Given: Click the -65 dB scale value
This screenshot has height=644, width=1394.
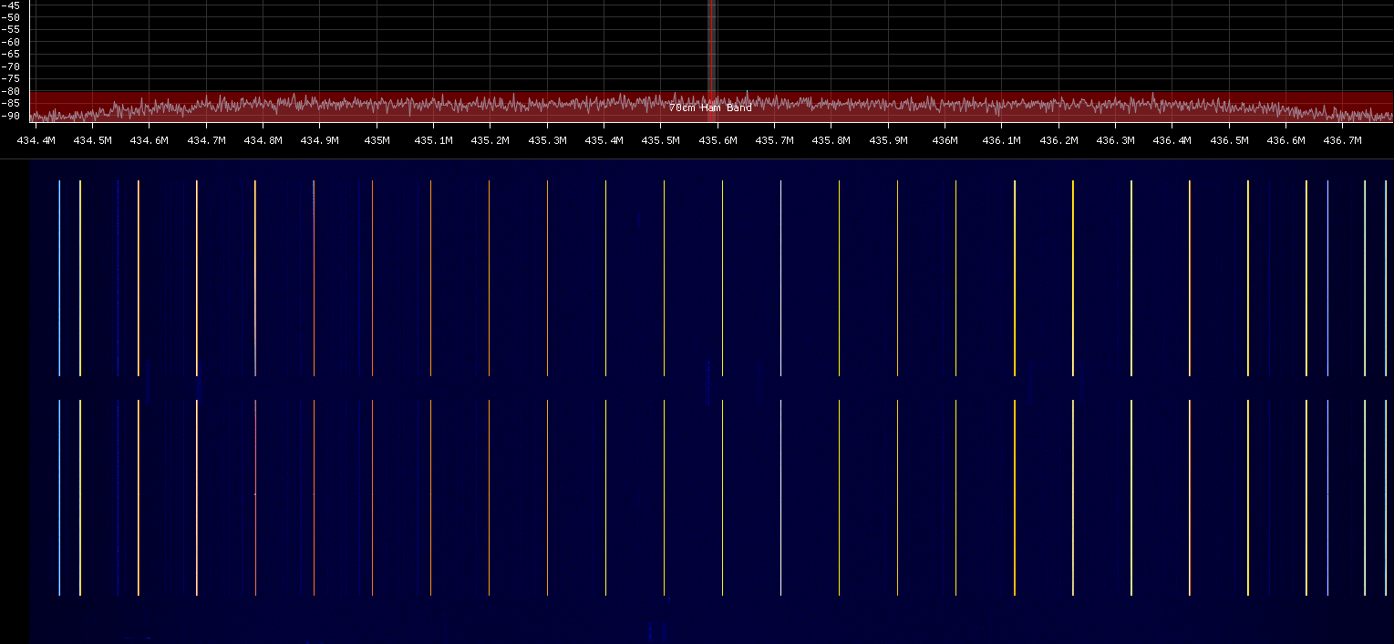Looking at the screenshot, I should (11, 54).
